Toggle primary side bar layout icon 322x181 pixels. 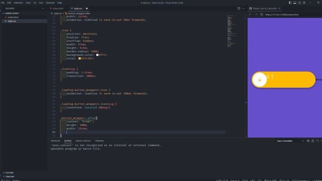[290, 3]
